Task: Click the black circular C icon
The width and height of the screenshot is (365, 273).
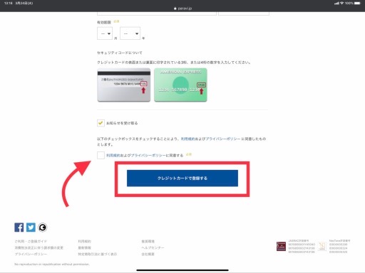Action: click(43, 227)
